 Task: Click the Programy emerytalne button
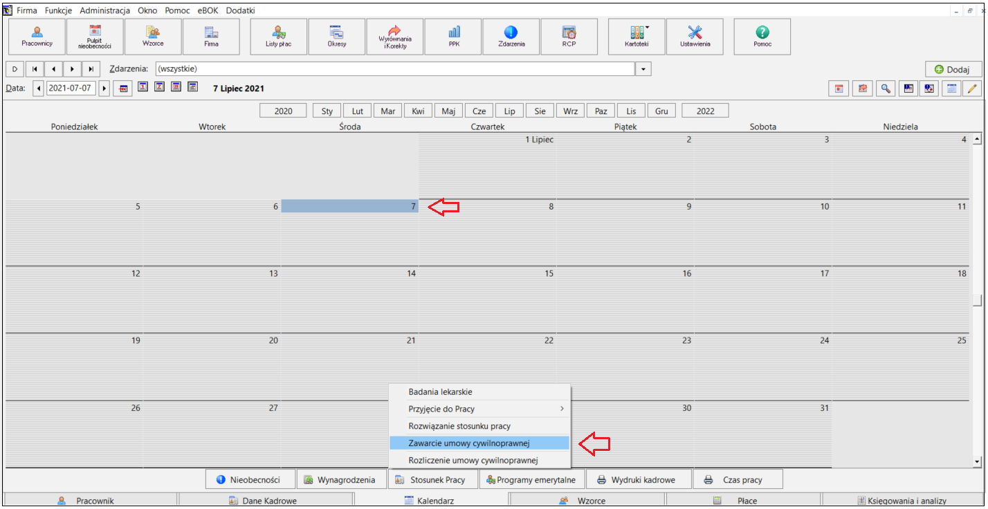point(531,479)
